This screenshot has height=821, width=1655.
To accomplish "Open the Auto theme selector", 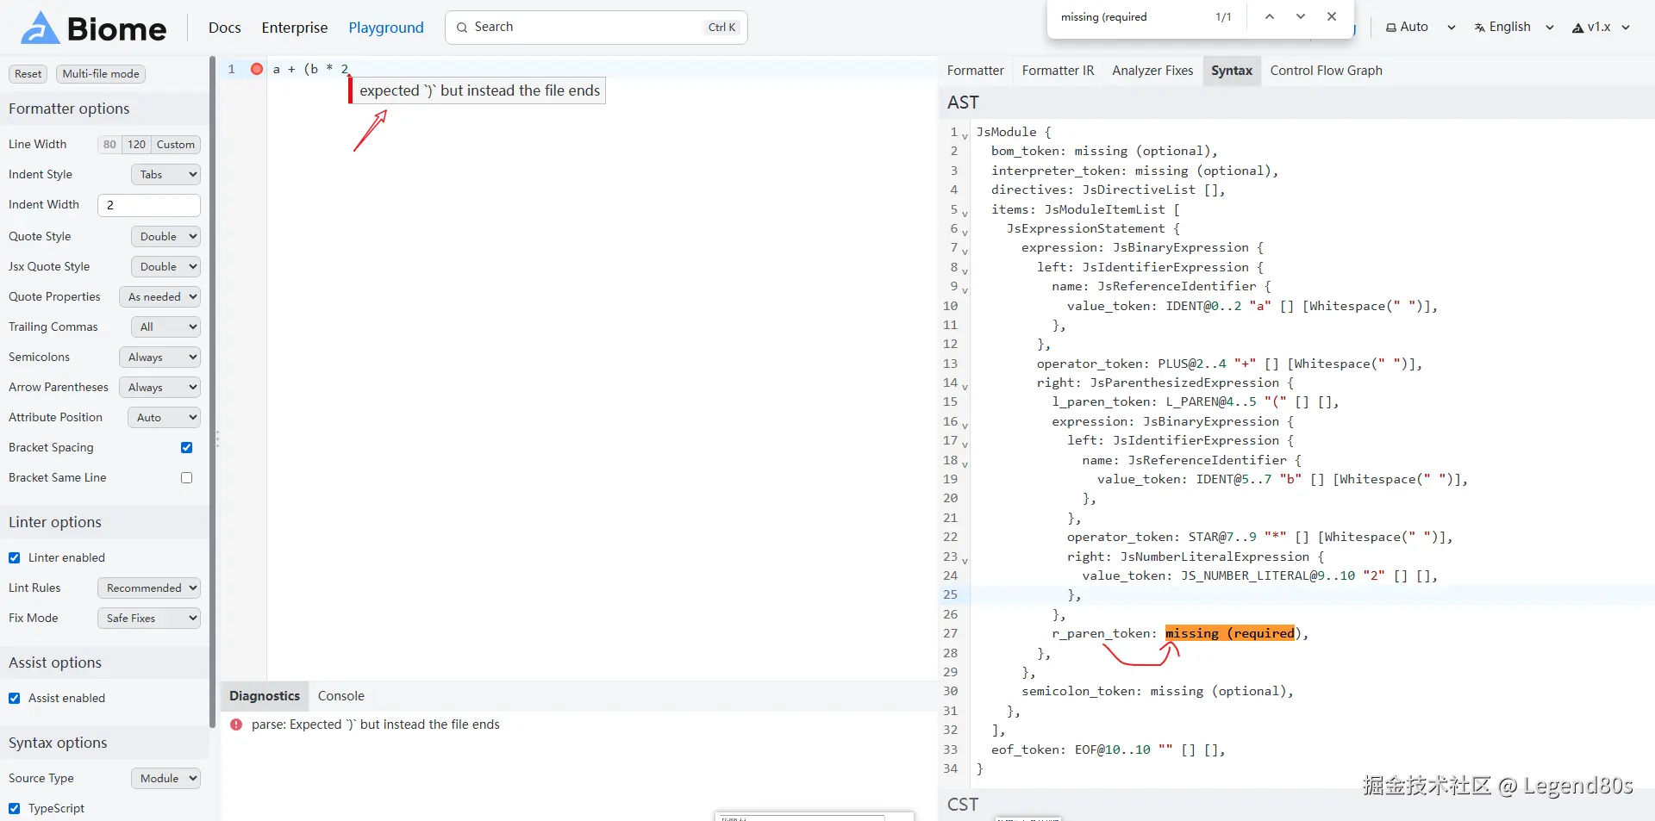I will pyautogui.click(x=1421, y=28).
